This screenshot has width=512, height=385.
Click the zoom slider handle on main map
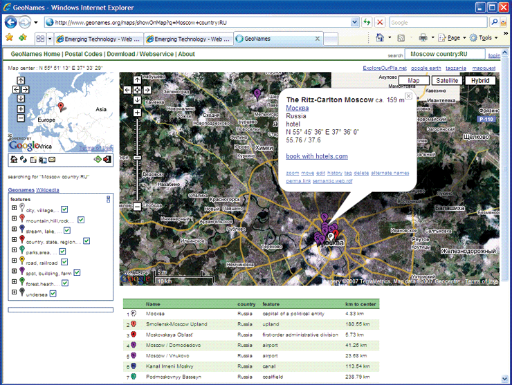[137, 158]
